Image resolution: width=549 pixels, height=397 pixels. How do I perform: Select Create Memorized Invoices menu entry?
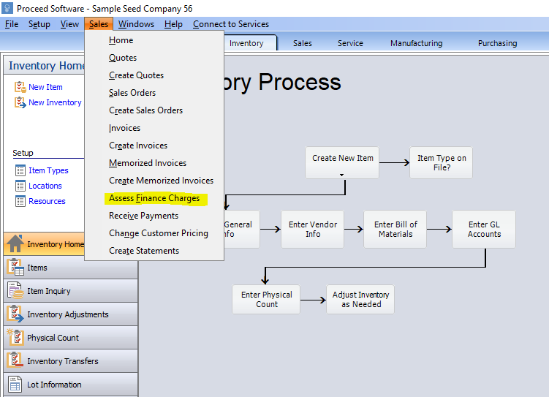coord(154,181)
